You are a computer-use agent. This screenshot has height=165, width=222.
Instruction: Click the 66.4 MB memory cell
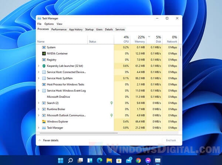point(138,122)
